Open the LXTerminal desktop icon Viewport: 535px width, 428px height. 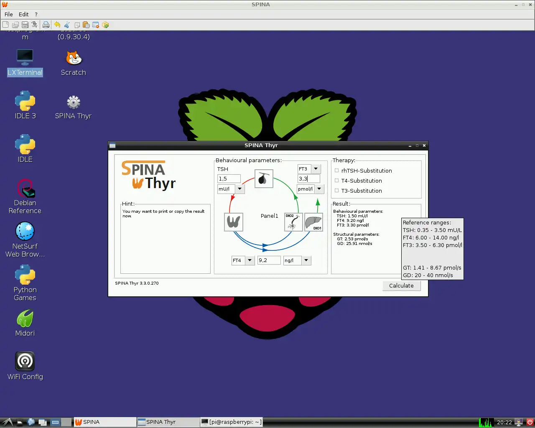[x=25, y=63]
